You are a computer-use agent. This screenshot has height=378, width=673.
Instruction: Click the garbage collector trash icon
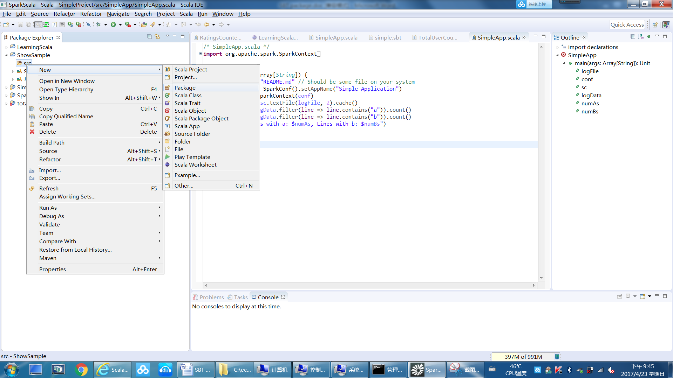coord(557,356)
